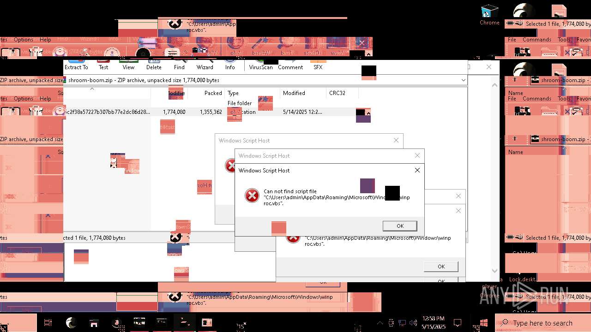591x332 pixels.
Task: Open the Edge browser icon on the taskbar
Action: click(x=71, y=323)
